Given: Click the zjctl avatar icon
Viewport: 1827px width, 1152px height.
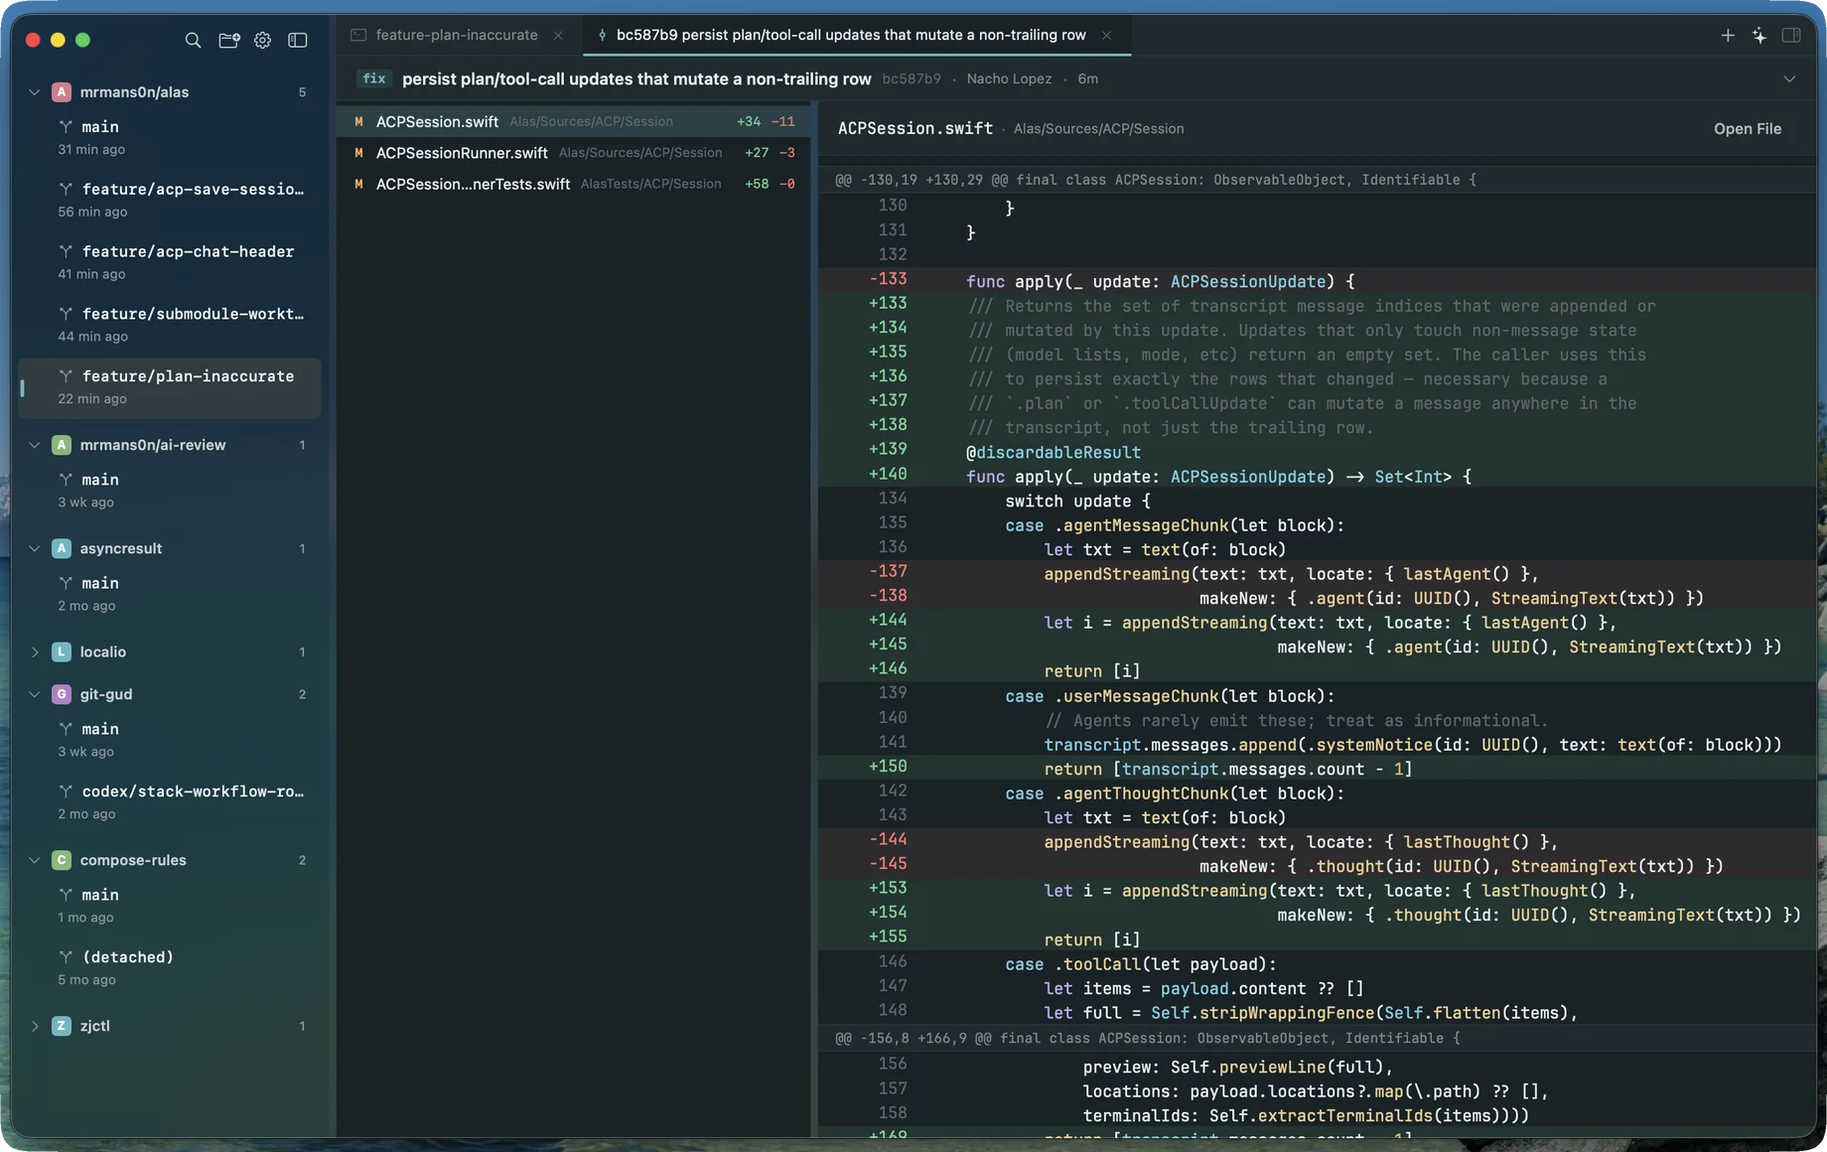Looking at the screenshot, I should point(62,1026).
